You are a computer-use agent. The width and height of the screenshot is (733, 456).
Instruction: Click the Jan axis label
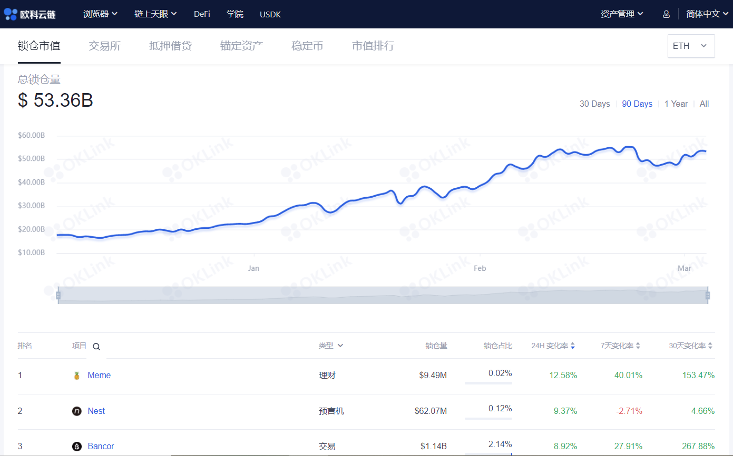pyautogui.click(x=253, y=268)
